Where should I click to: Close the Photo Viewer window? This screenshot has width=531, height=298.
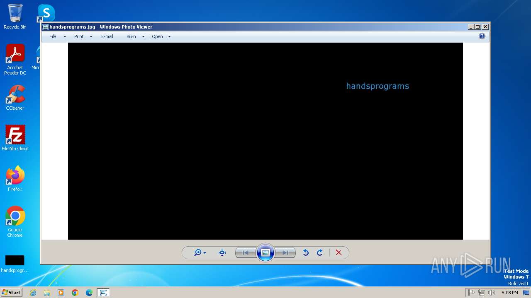485,27
